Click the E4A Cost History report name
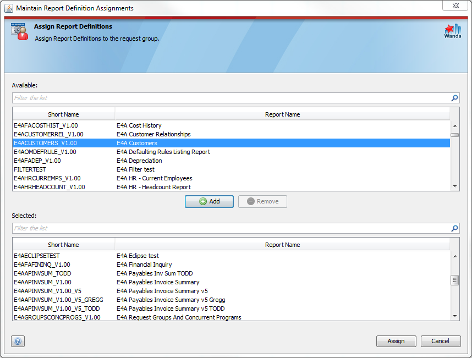 (x=139, y=125)
